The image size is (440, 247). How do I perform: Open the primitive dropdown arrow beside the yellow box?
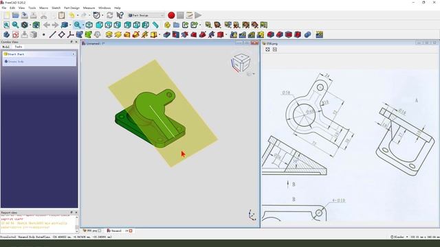click(x=159, y=35)
